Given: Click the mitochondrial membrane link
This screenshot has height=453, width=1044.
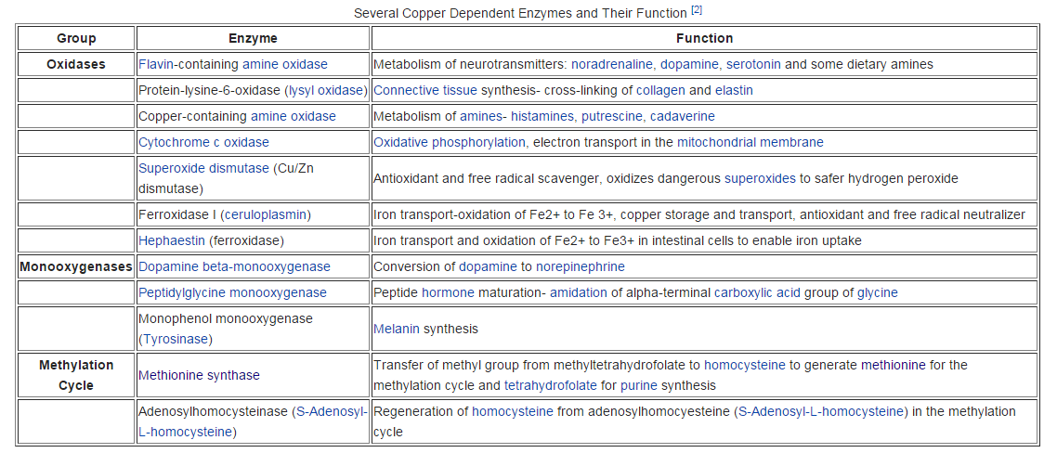Looking at the screenshot, I should pos(750,142).
